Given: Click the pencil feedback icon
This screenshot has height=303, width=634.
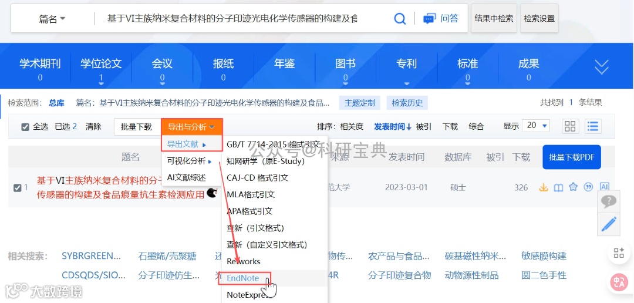Looking at the screenshot, I should coord(609,224).
